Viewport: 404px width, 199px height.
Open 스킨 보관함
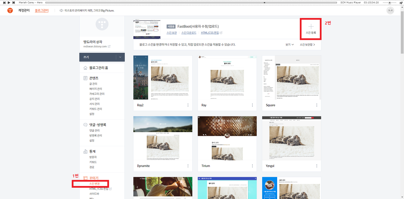307,45
